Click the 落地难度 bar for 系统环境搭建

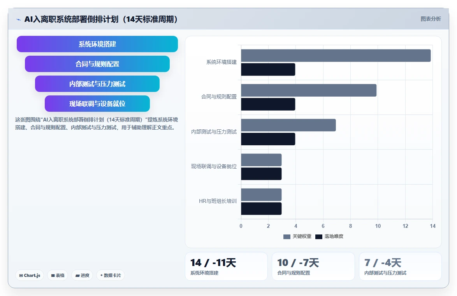click(x=268, y=69)
